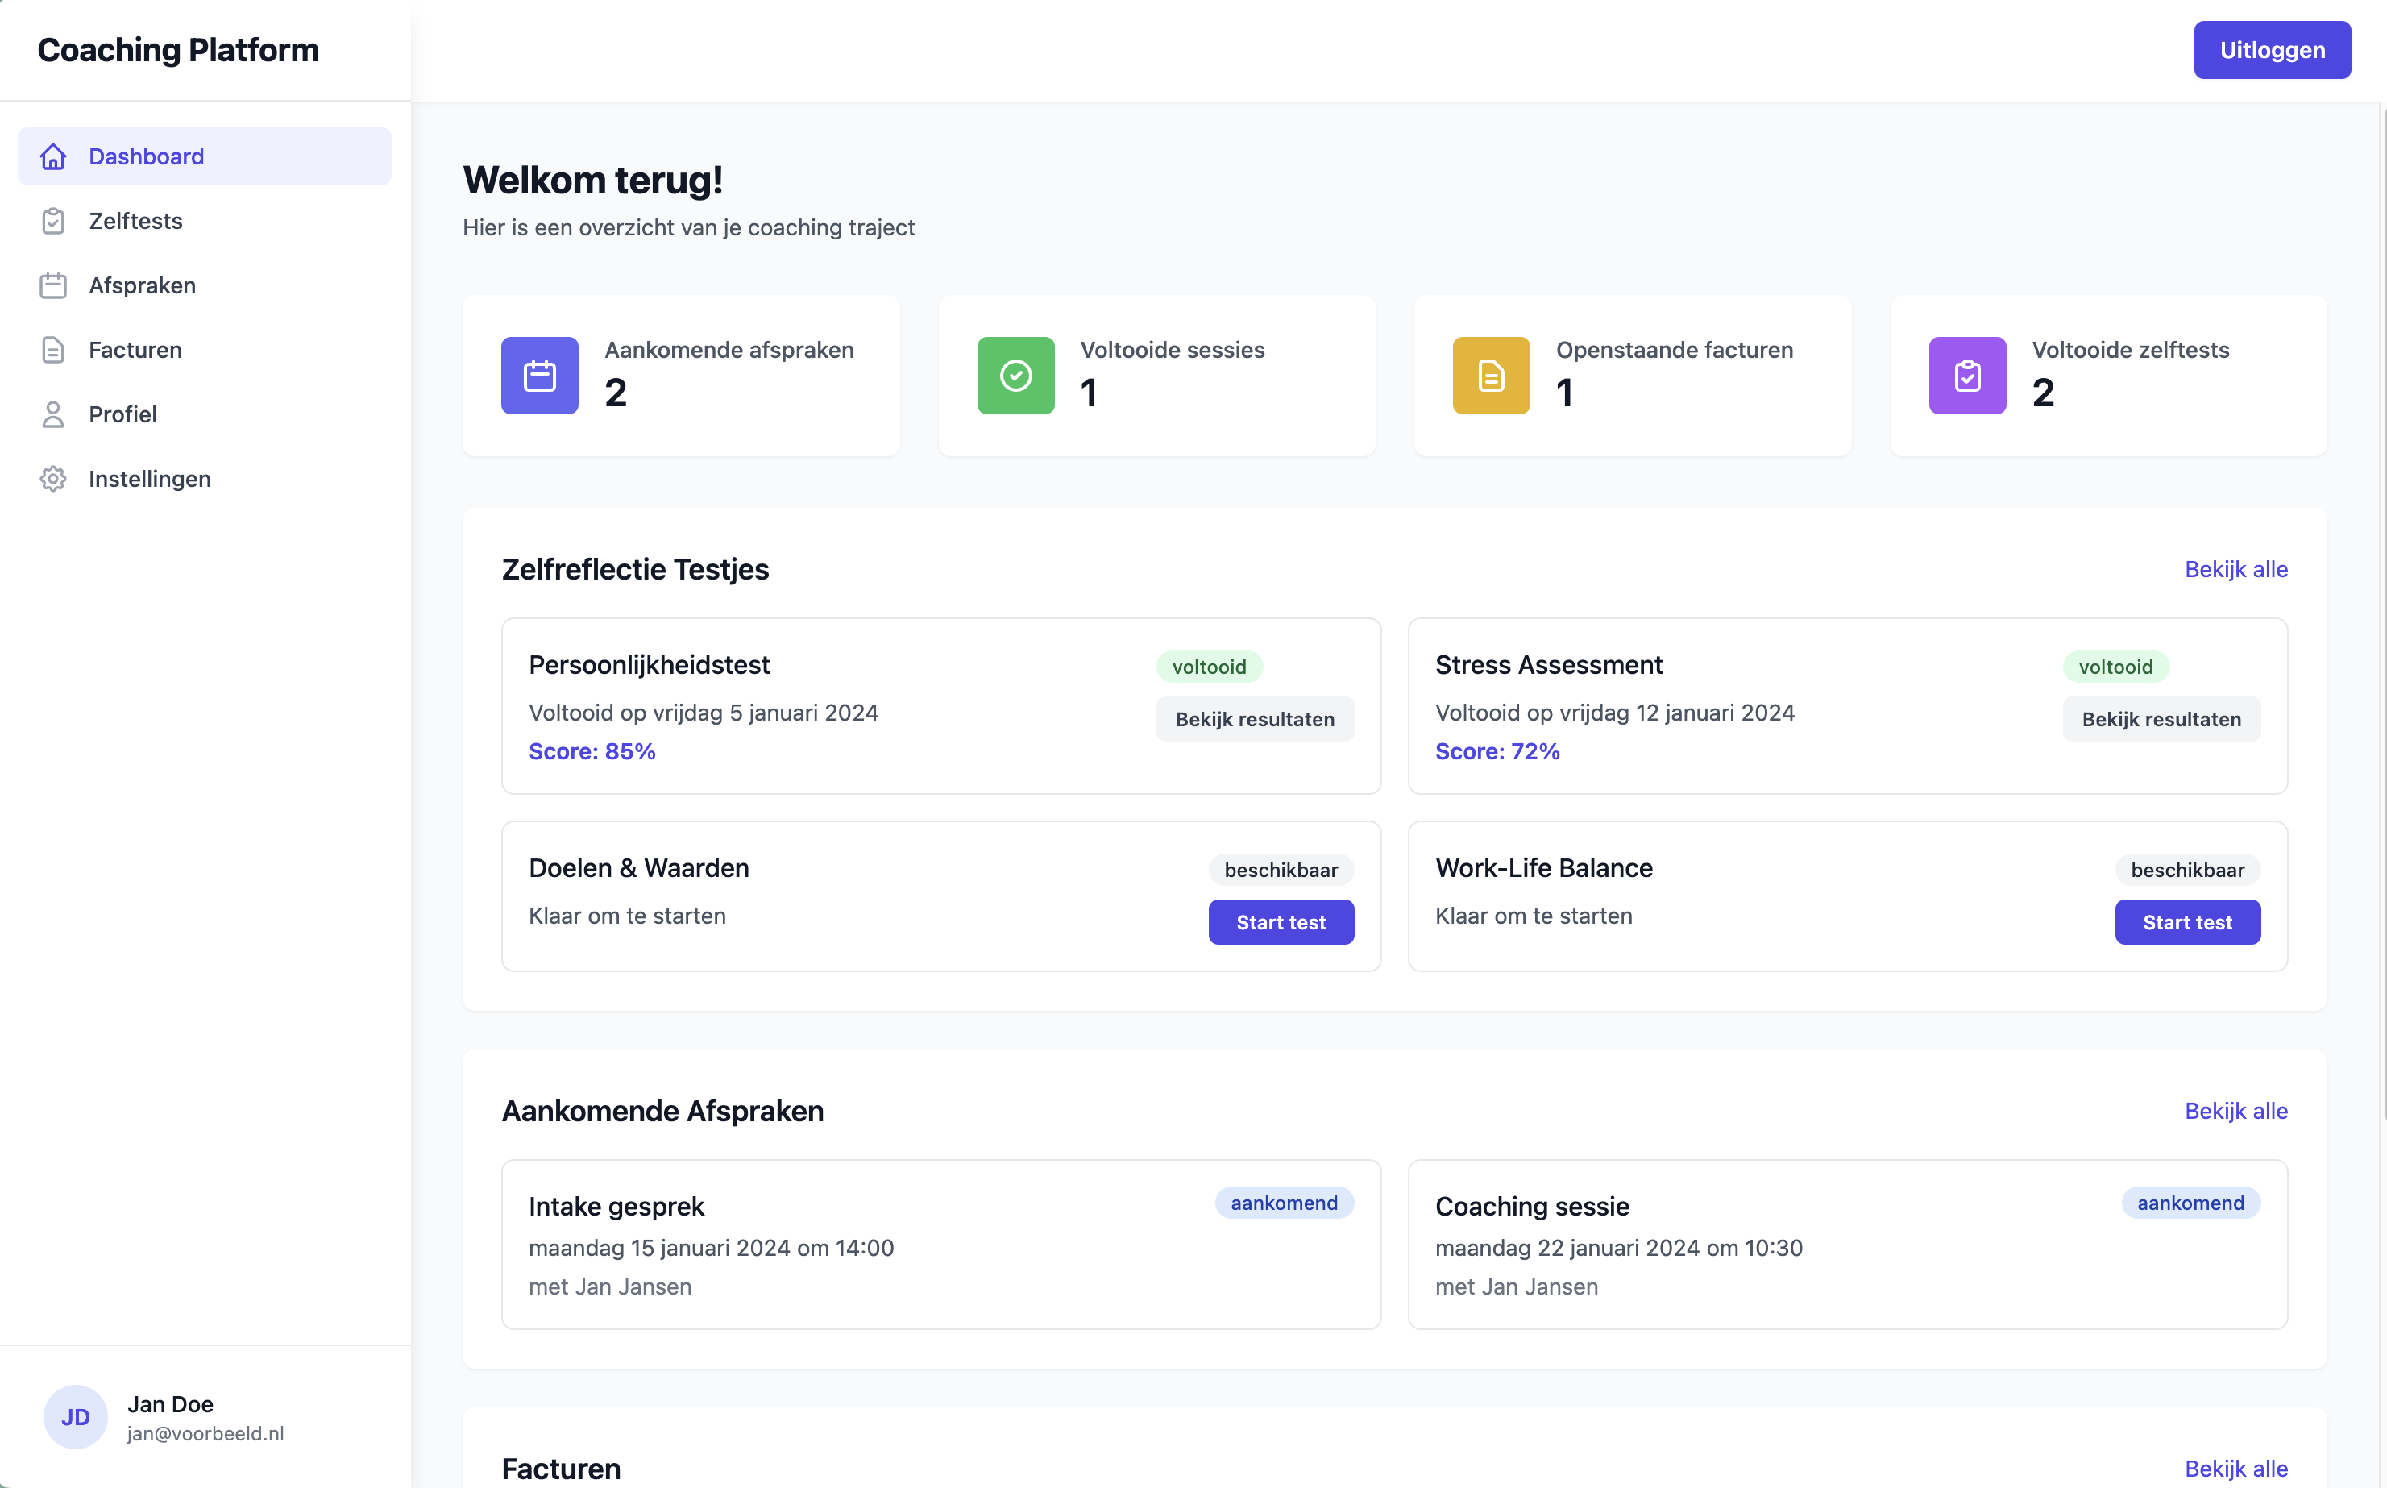
Task: Click the green checkmark icon on Voltooide sessies card
Action: (1015, 375)
